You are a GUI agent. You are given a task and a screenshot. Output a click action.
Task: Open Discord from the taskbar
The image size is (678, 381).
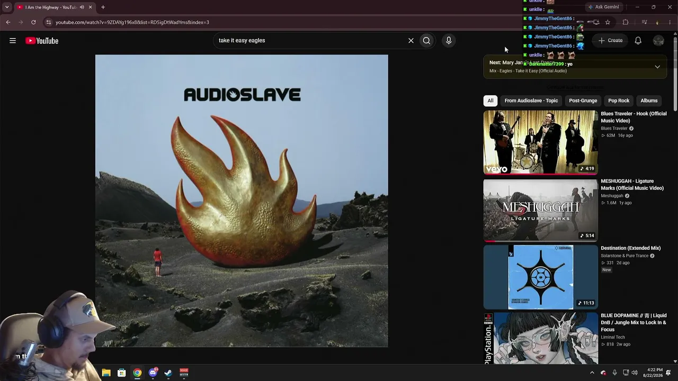[x=153, y=373]
